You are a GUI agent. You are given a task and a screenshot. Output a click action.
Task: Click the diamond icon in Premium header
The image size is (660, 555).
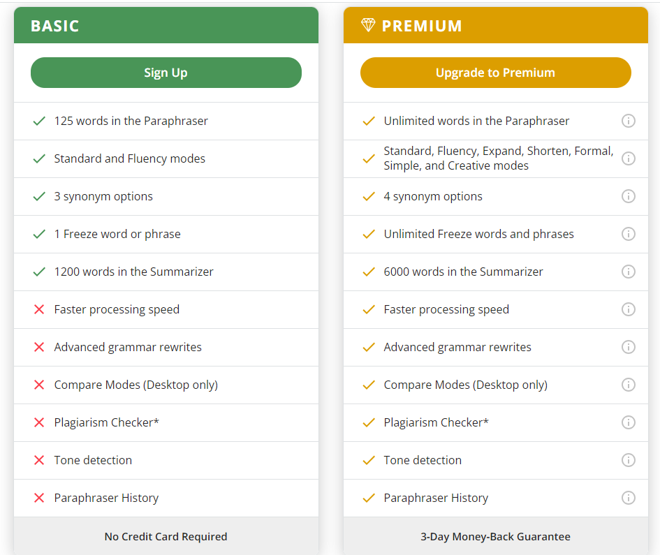click(368, 26)
